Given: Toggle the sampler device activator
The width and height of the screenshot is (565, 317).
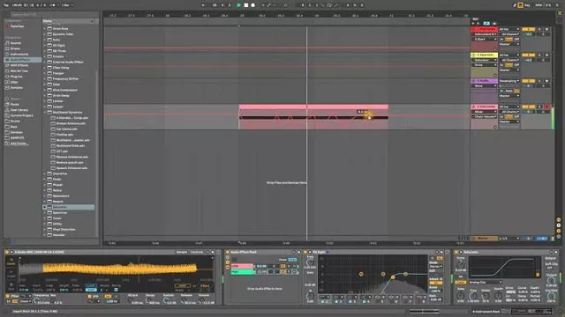Looking at the screenshot, I should click(7, 252).
